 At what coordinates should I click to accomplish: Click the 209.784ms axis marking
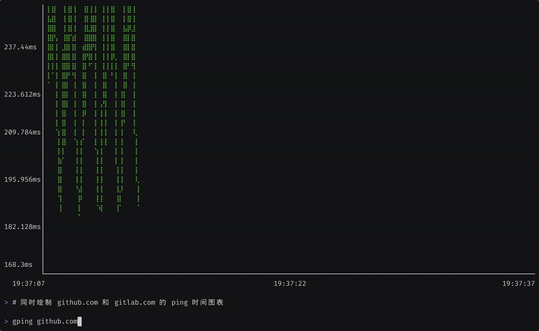click(22, 132)
